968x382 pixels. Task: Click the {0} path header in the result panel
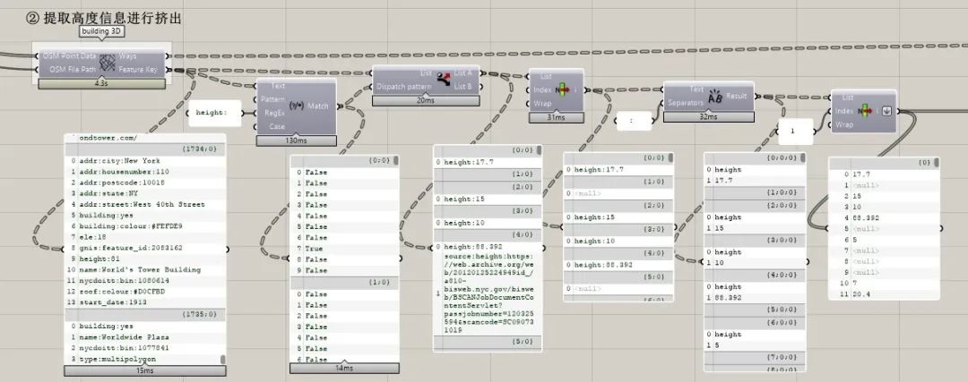pyautogui.click(x=884, y=163)
